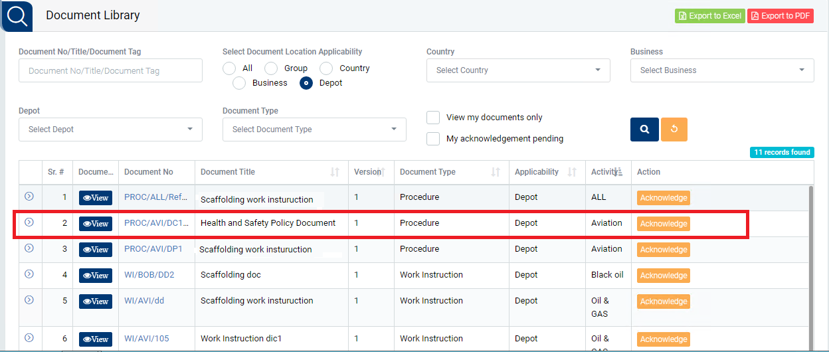Open document link WI/AVI/105
The width and height of the screenshot is (829, 352).
click(147, 339)
